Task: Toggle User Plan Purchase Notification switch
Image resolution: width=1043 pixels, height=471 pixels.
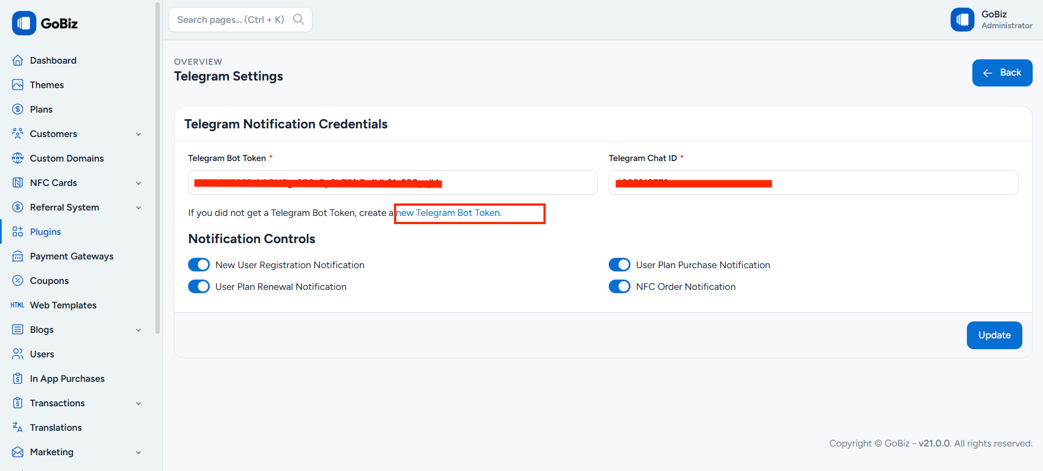Action: (x=620, y=265)
